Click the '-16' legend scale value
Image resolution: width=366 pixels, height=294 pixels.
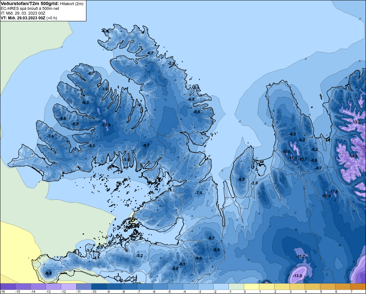(x=3, y=292)
